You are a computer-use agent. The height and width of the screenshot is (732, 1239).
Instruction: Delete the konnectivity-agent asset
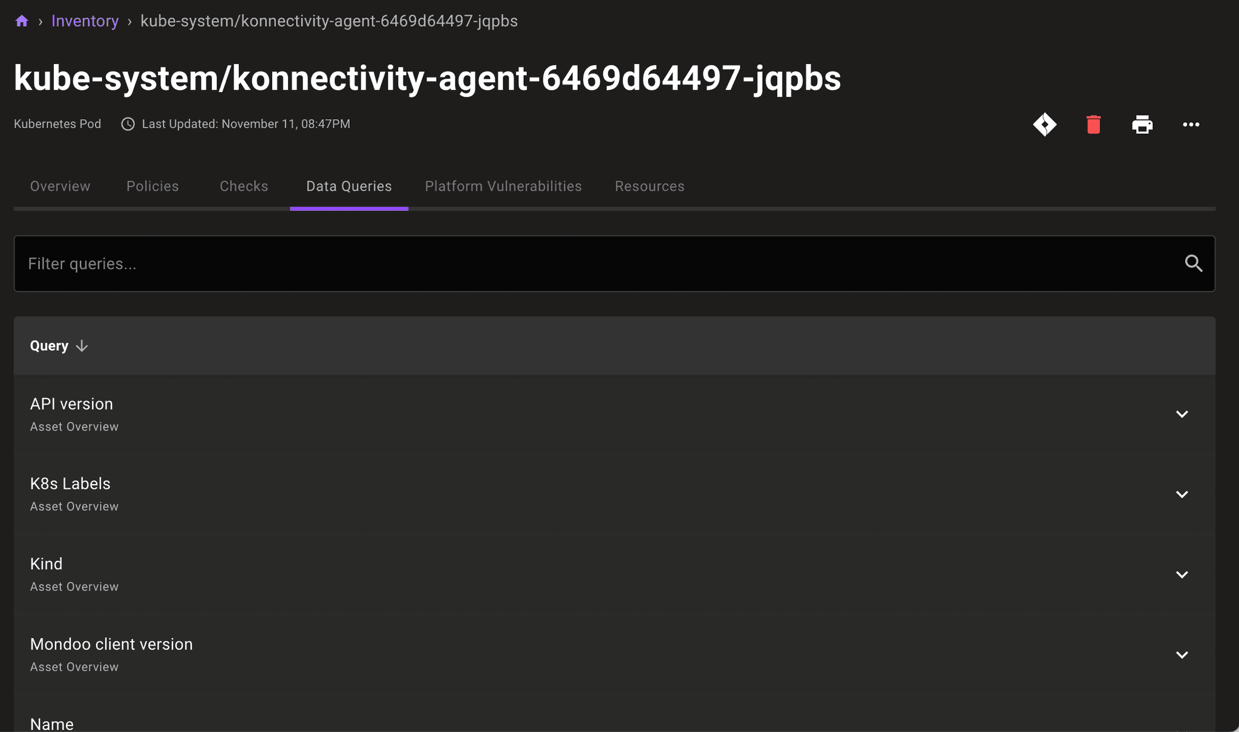(1093, 124)
